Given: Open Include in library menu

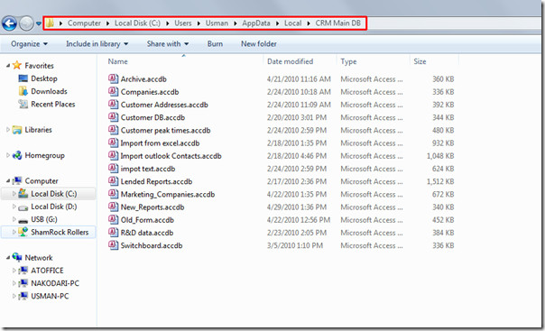Looking at the screenshot, I should [x=97, y=44].
